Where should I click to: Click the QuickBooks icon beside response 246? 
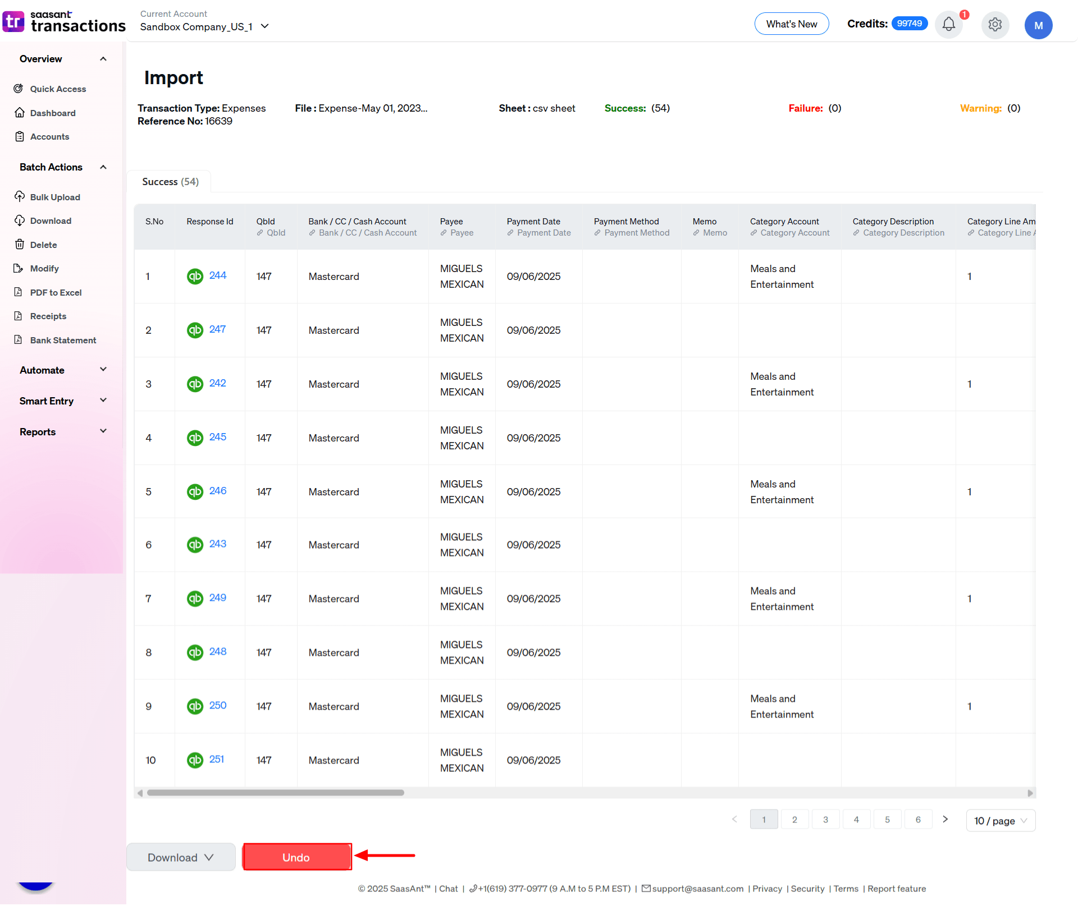[195, 491]
